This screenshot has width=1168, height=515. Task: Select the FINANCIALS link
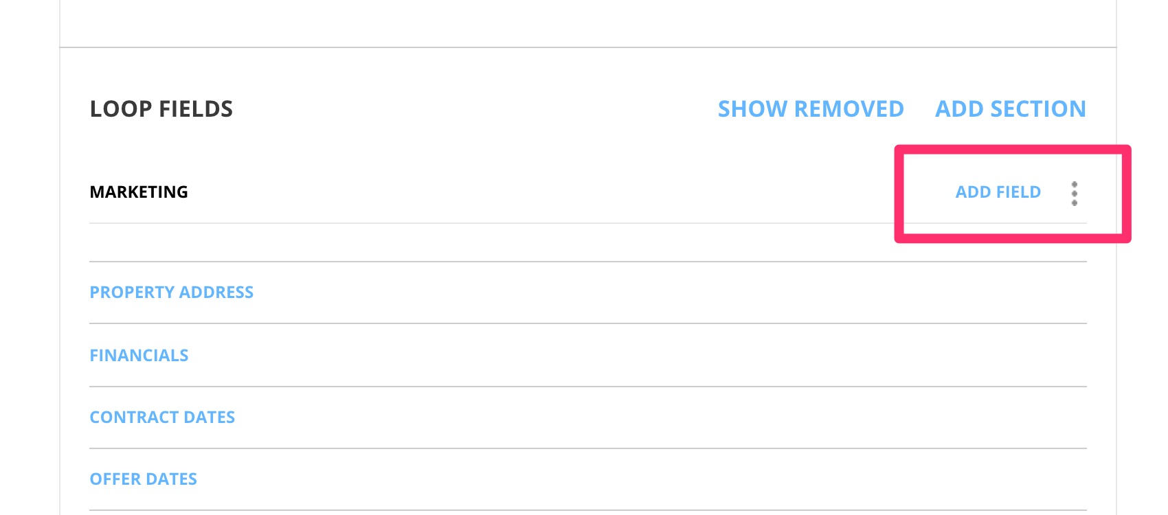(x=139, y=356)
